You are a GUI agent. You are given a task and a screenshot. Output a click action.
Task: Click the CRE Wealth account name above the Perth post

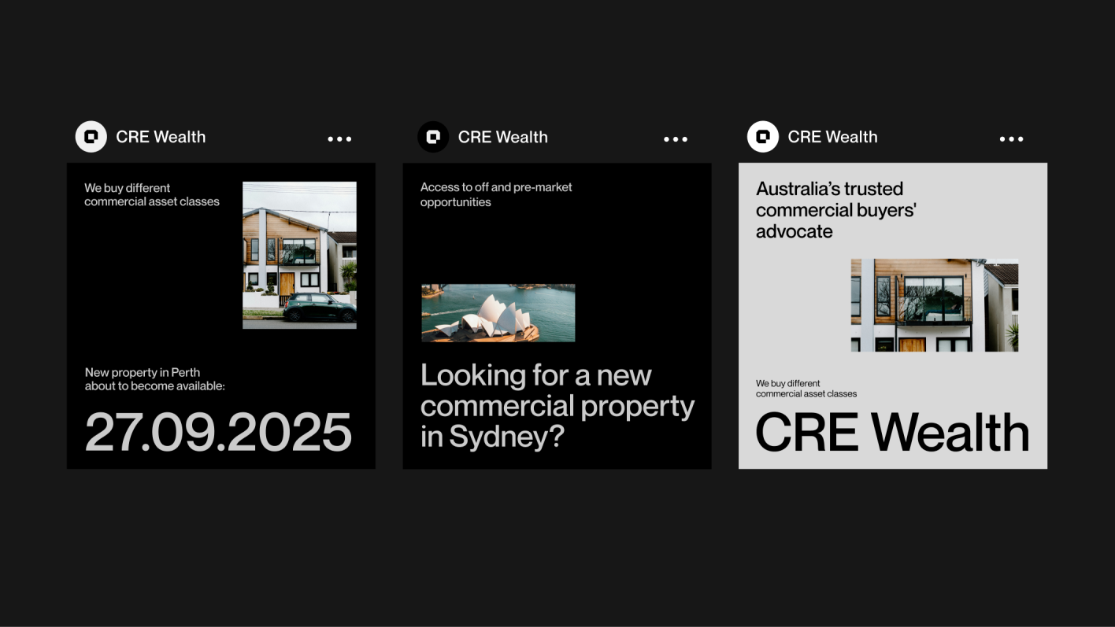pos(161,137)
